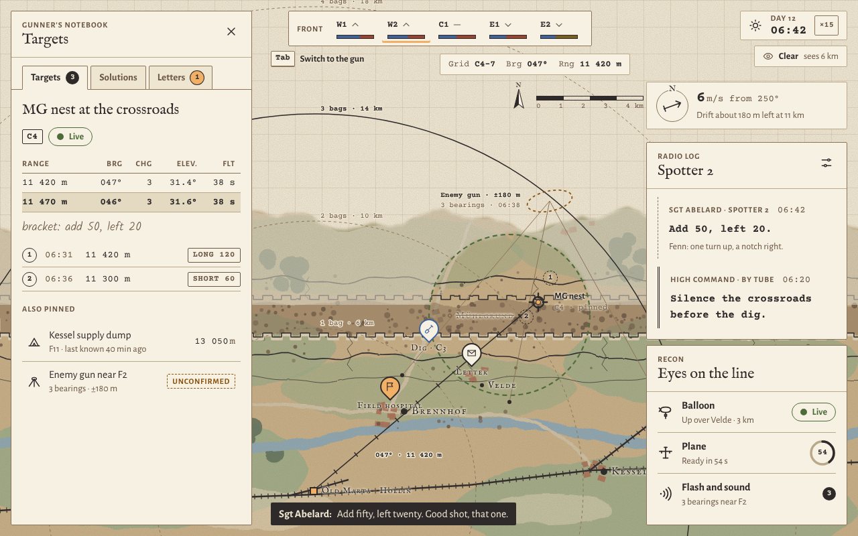Click the LONG 120 result tag

[x=214, y=255]
